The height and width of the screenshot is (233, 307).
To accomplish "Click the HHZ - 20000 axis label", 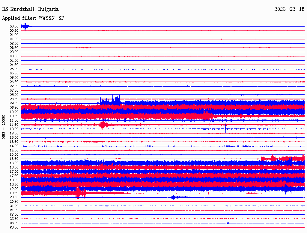I will 4,127.
